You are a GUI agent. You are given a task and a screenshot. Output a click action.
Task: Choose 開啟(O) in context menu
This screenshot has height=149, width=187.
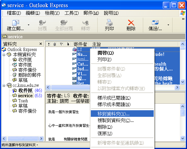coord(122,53)
